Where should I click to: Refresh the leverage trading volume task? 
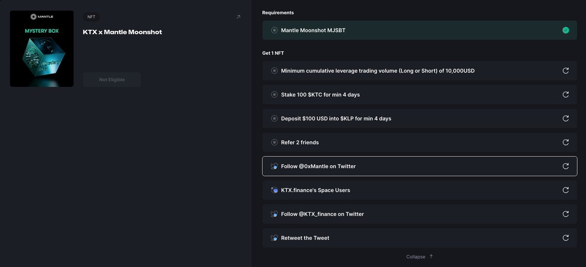pos(565,71)
